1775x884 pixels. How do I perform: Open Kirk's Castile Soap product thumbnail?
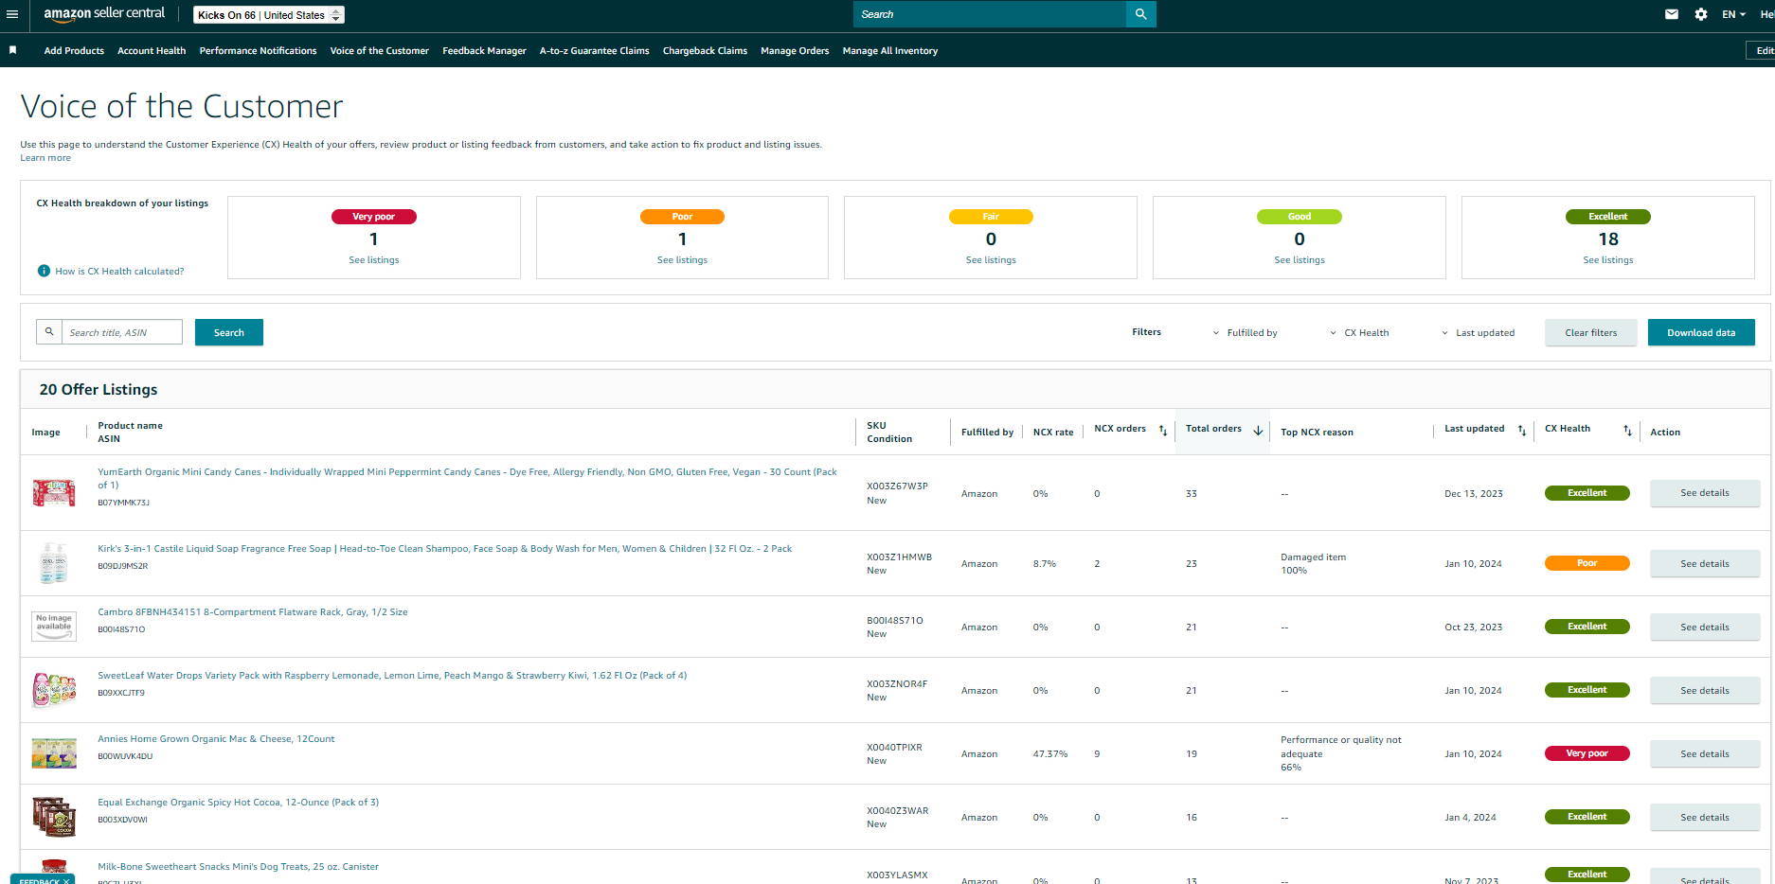[x=54, y=562]
